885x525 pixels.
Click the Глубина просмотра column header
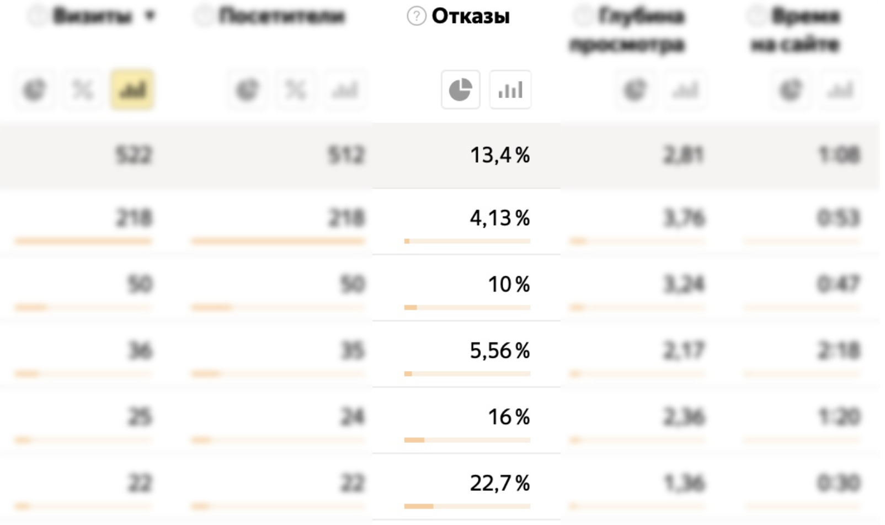tap(627, 30)
